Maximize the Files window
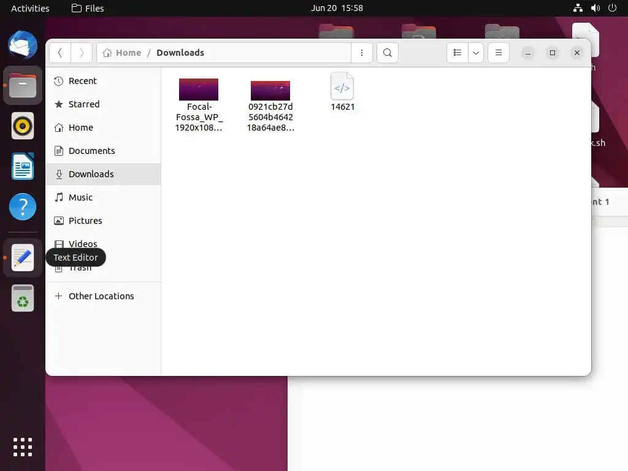The width and height of the screenshot is (628, 471). pyautogui.click(x=553, y=53)
